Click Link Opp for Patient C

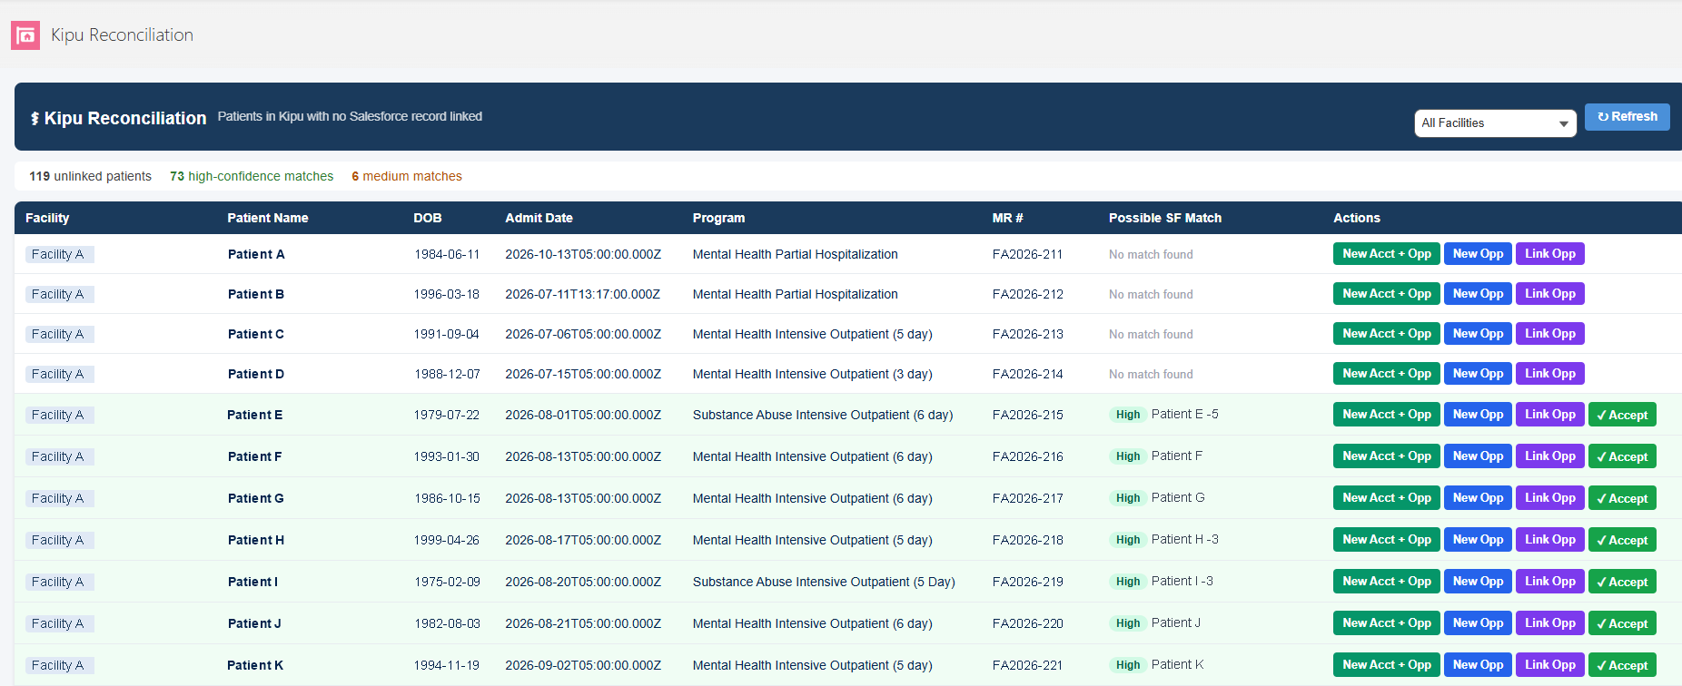pos(1549,334)
